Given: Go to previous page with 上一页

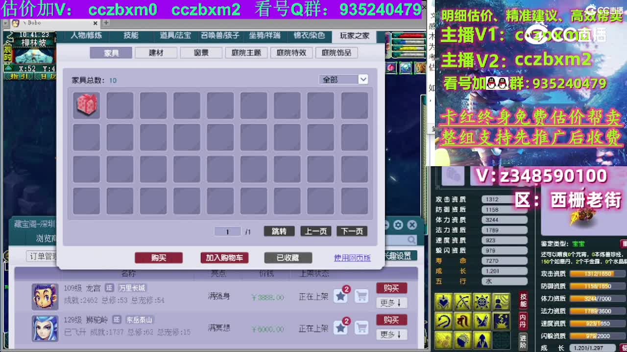Looking at the screenshot, I should (316, 232).
